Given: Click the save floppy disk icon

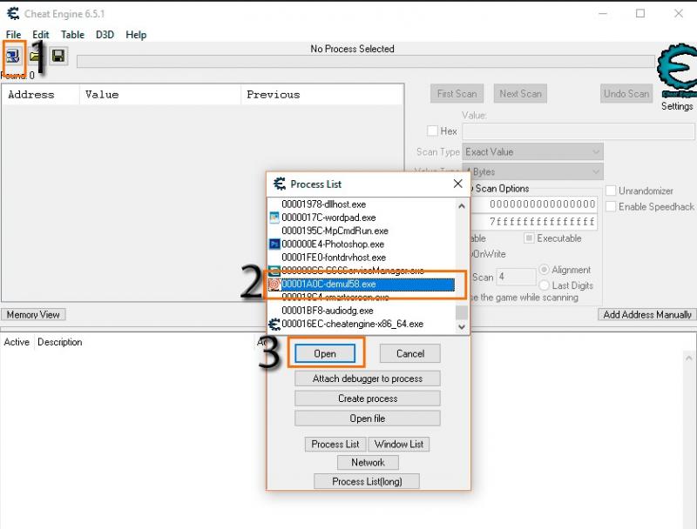Looking at the screenshot, I should coord(58,56).
